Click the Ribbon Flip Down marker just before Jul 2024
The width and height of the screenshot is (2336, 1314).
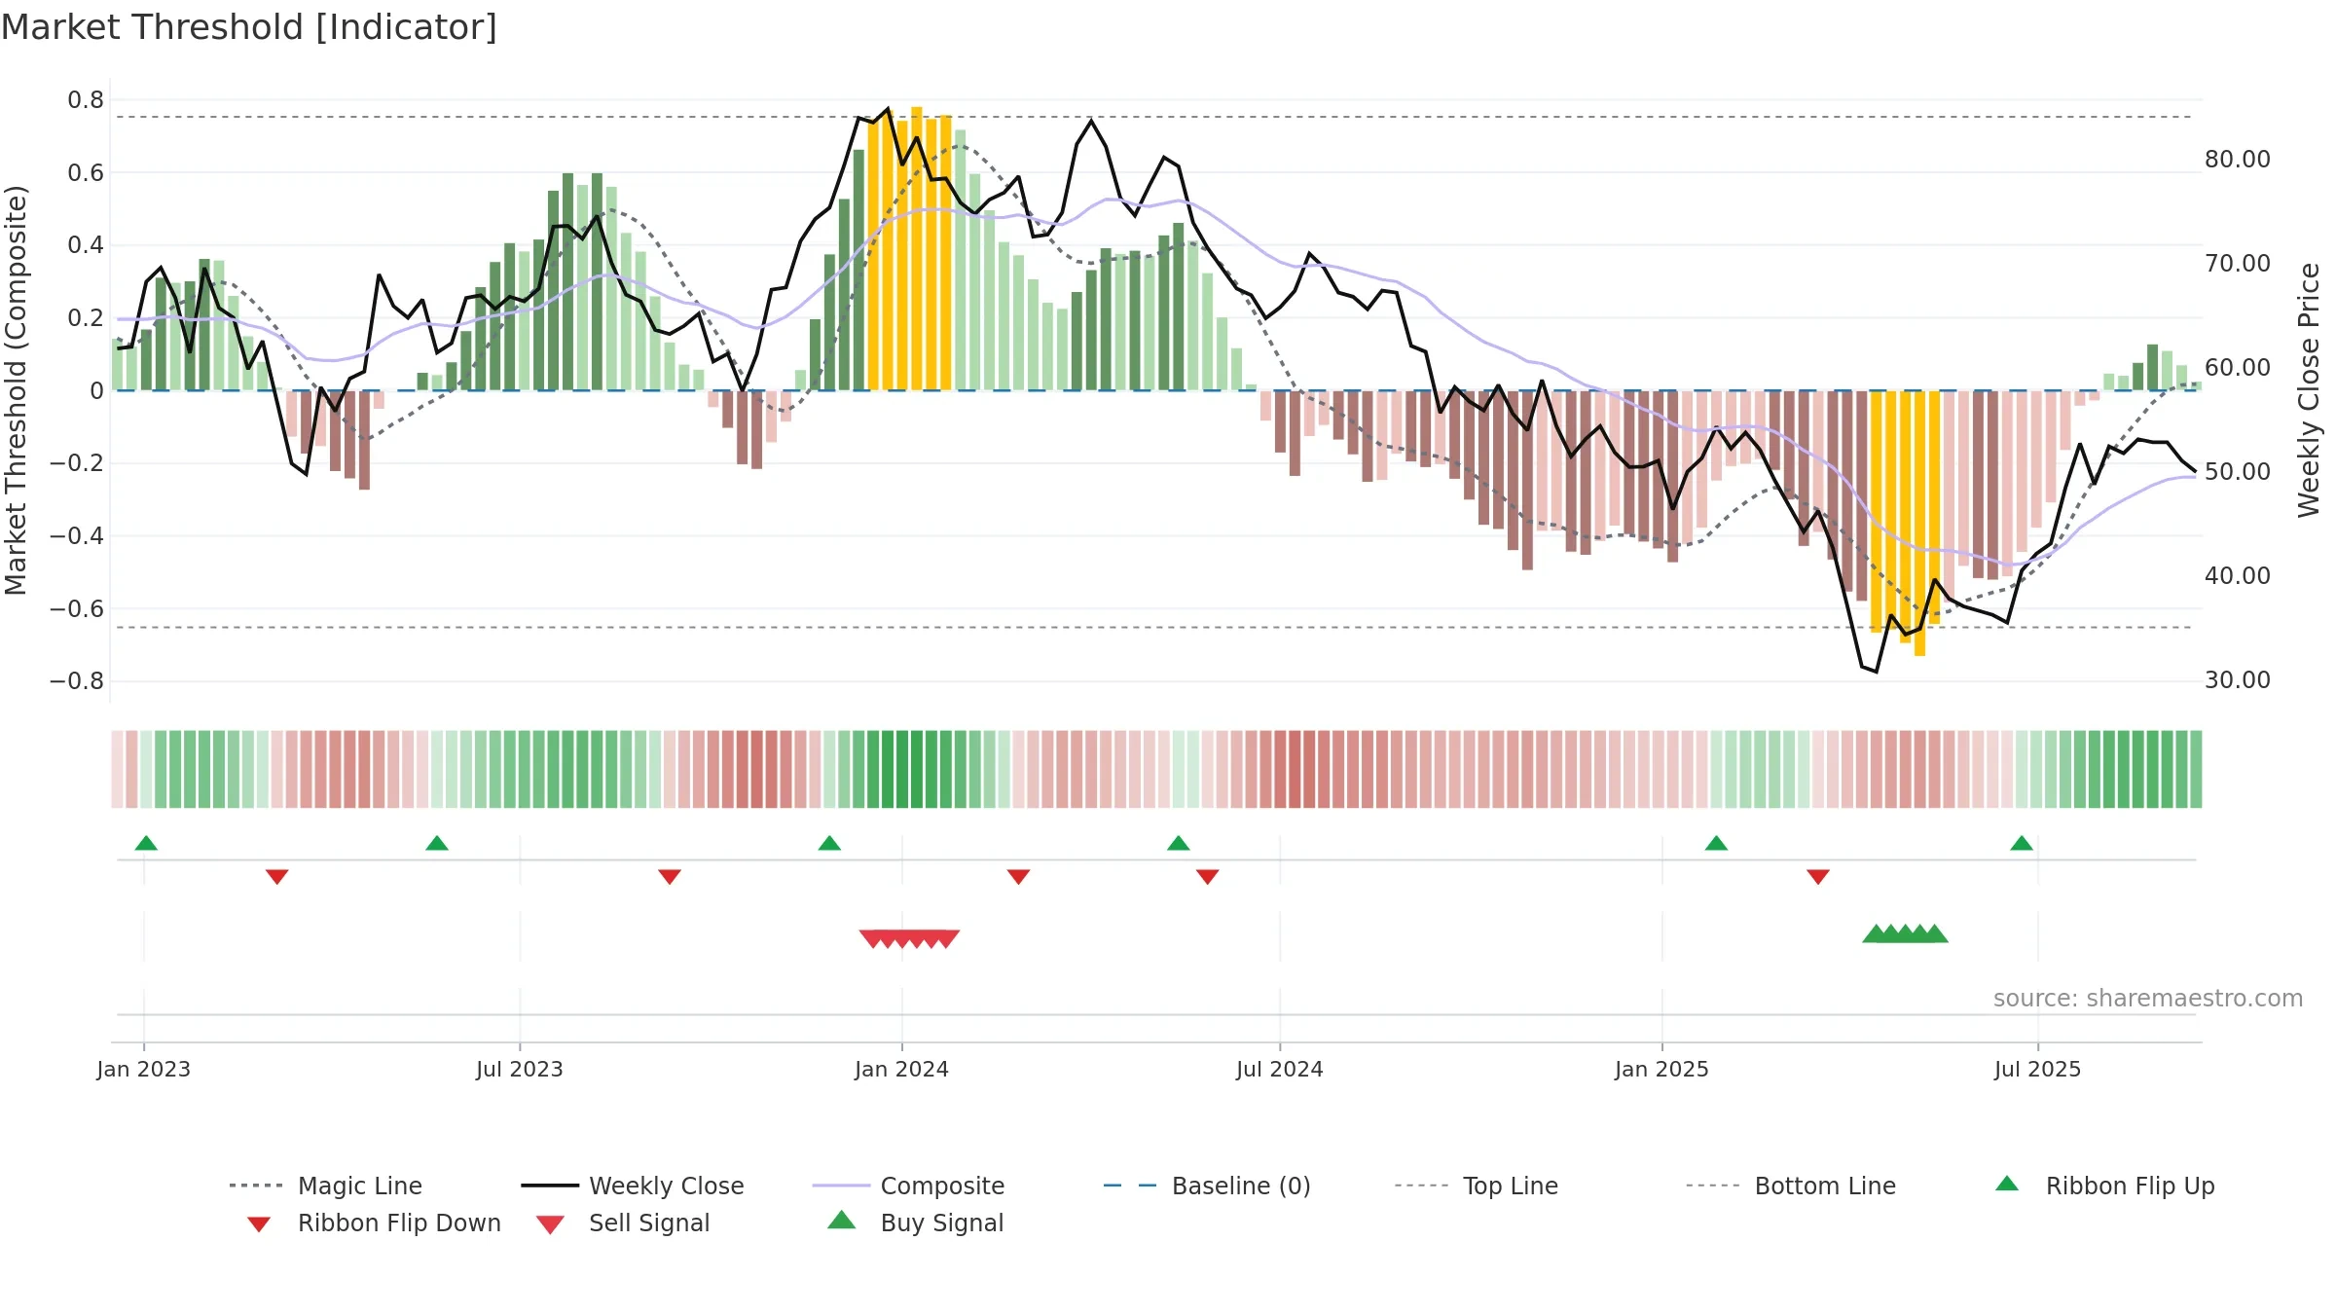pos(1208,877)
